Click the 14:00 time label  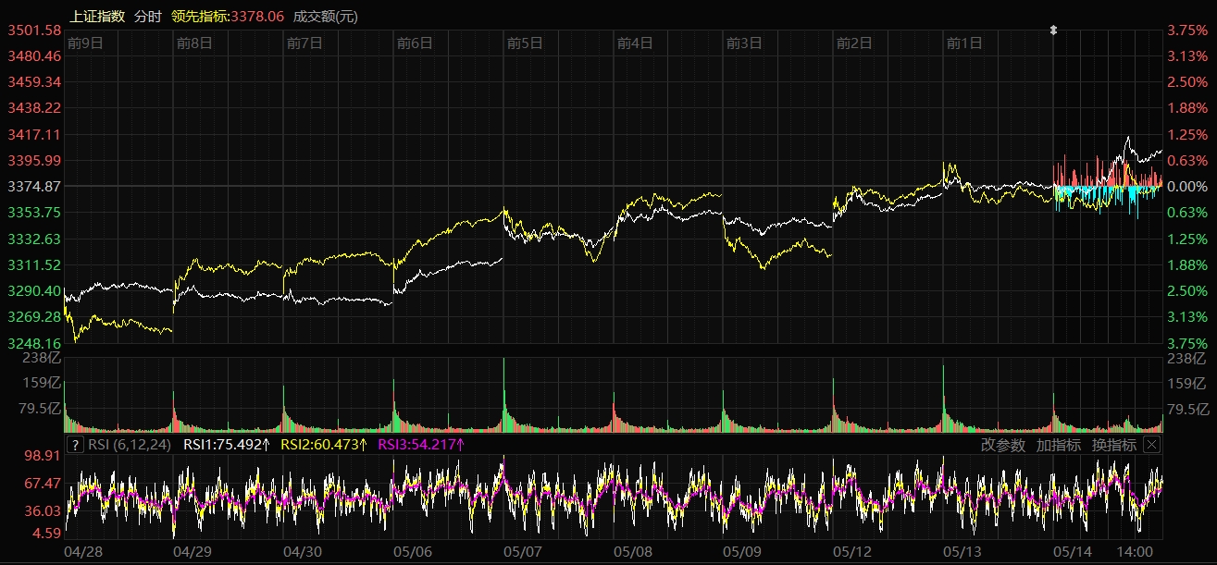pos(1135,551)
